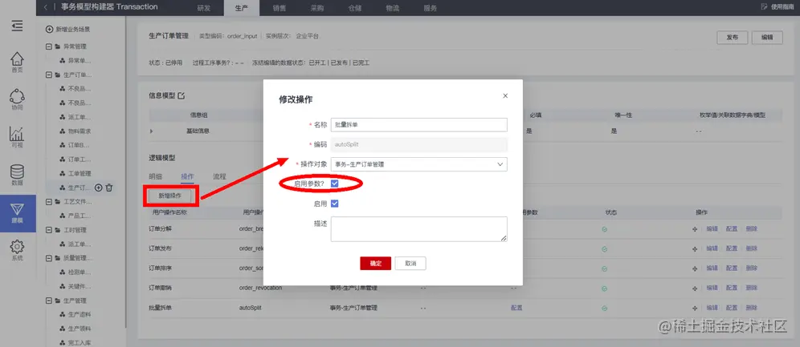The width and height of the screenshot is (800, 347).
Task: Click trash icon beside 生产订... tree node
Action: click(109, 188)
